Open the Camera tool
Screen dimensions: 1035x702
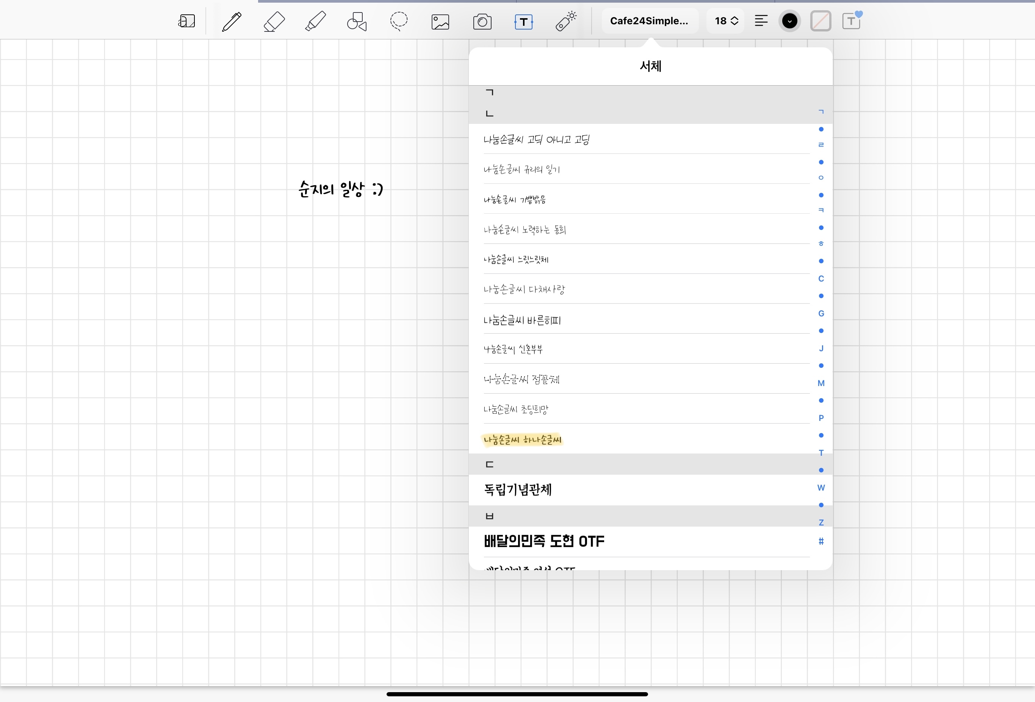point(482,21)
